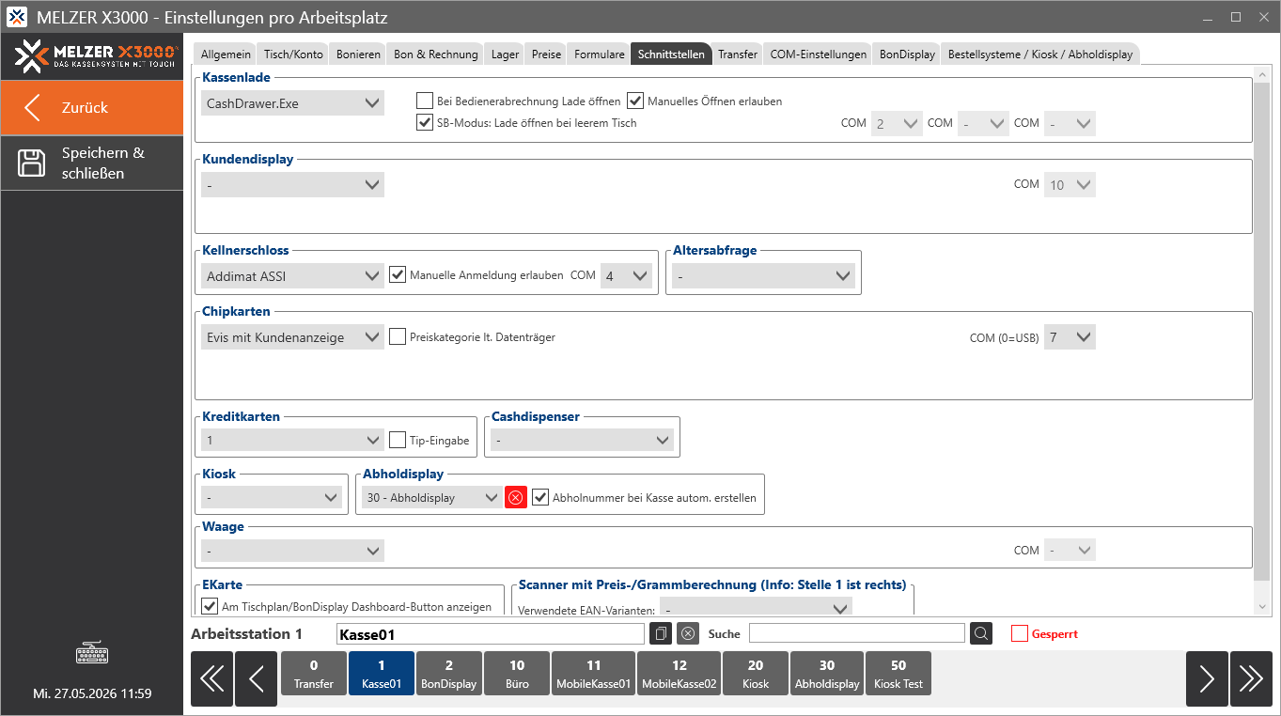
Task: Select workstation 10 Büro
Action: click(517, 674)
